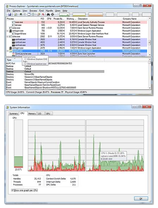This screenshot has width=158, height=208.
Task: Click the orange physical memory mini graph
Action: 96,15
